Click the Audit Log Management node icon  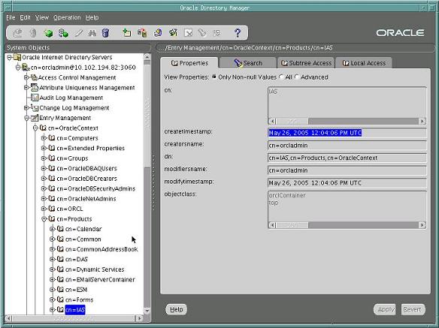tap(35, 98)
